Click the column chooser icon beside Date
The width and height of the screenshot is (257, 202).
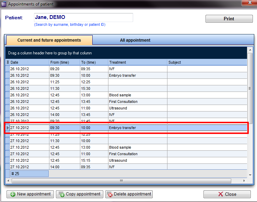pyautogui.click(x=8, y=62)
